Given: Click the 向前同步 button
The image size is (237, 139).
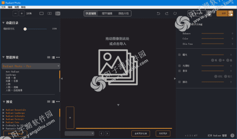Looking at the screenshot, I should pyautogui.click(x=163, y=133).
